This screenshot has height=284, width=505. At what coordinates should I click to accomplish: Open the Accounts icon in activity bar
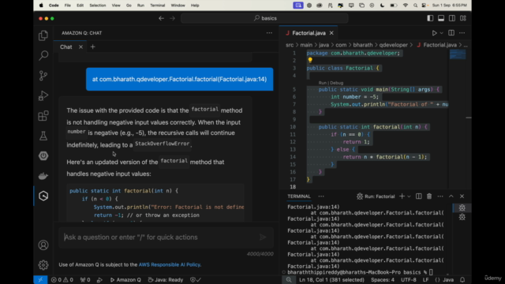(x=43, y=245)
